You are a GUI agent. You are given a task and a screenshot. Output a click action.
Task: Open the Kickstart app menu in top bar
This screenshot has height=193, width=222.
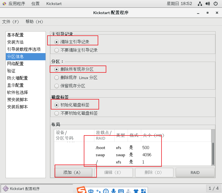pos(54,4)
